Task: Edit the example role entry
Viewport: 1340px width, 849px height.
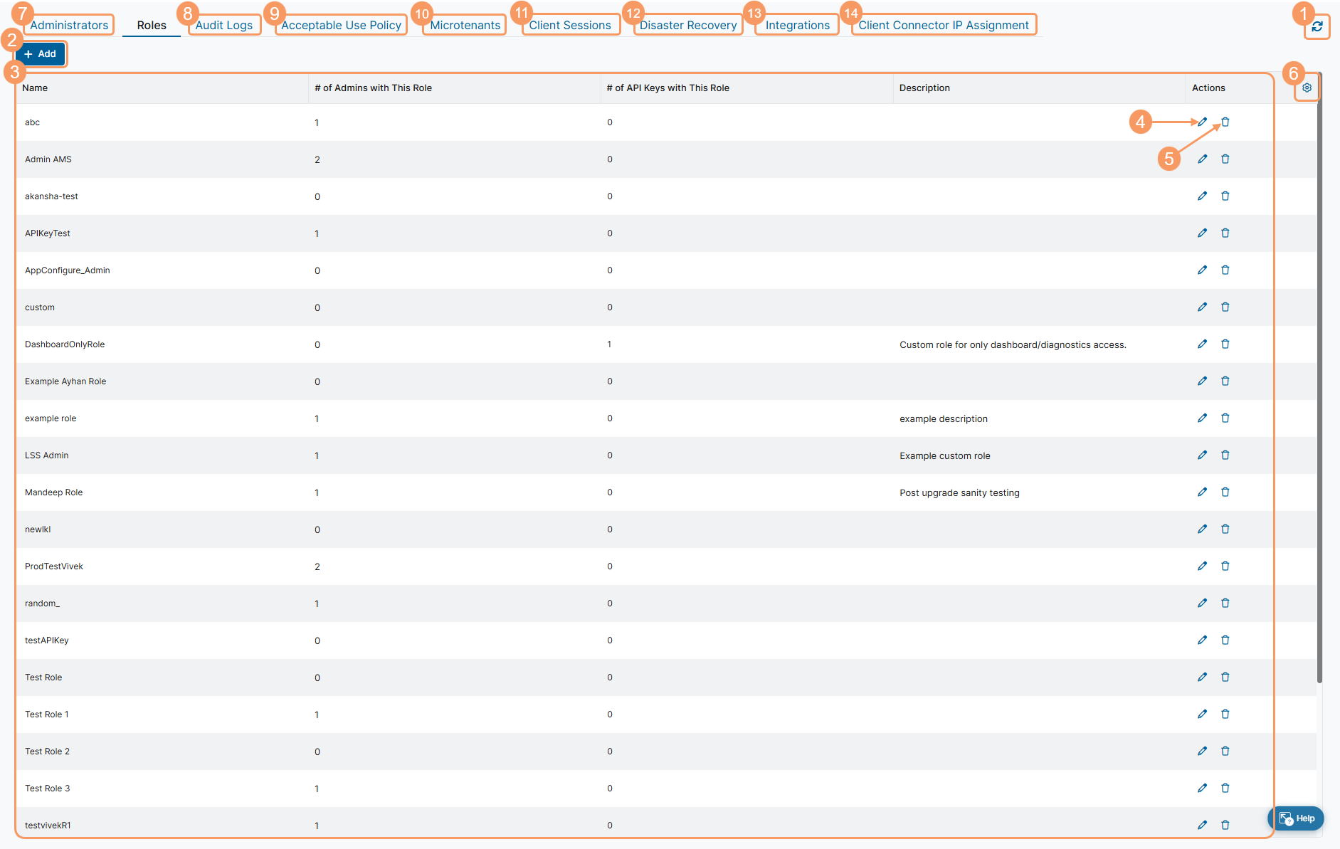Action: [1202, 418]
